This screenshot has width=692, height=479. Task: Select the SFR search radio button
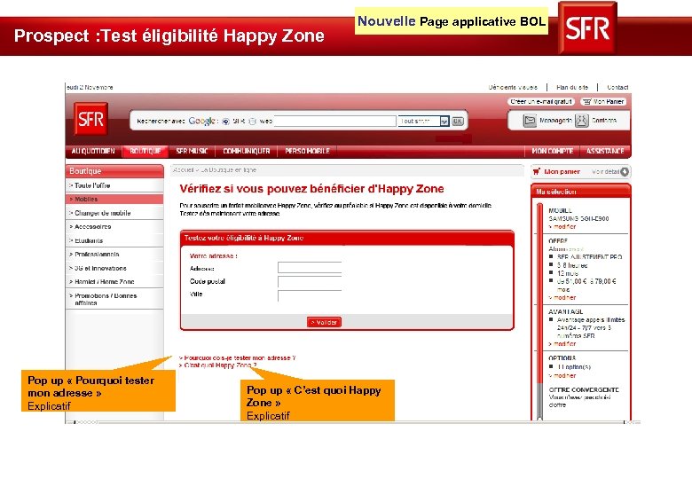225,122
